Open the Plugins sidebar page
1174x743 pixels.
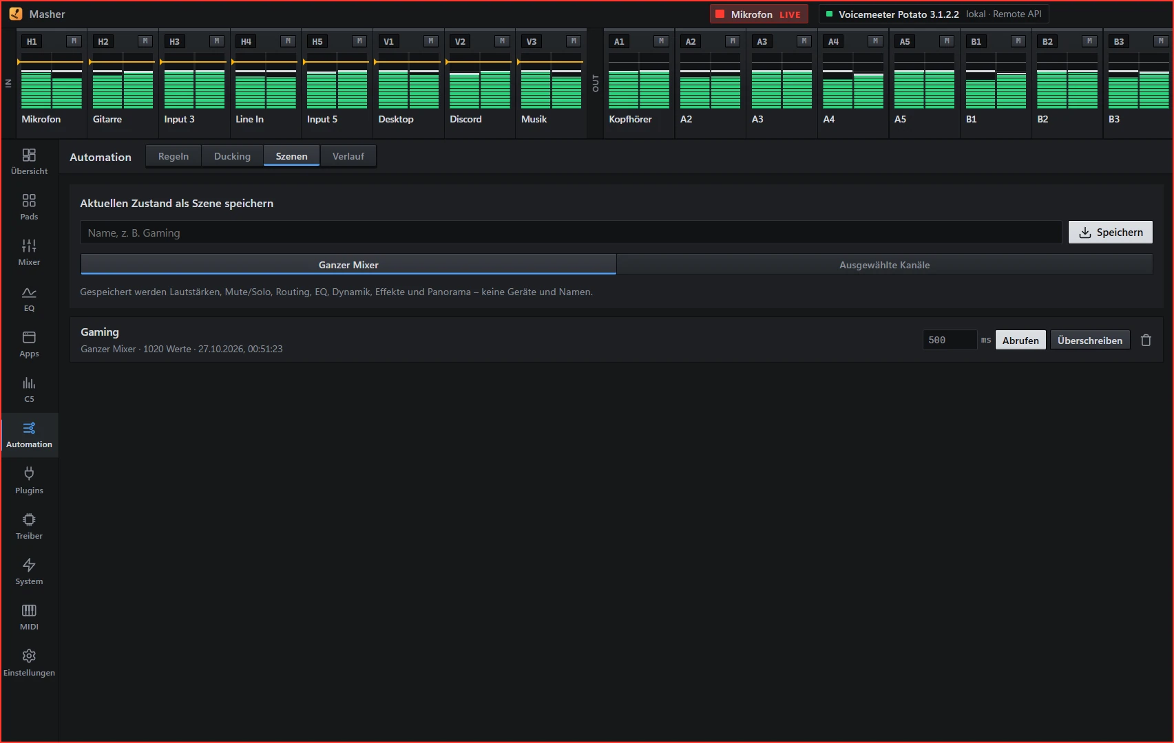(29, 480)
